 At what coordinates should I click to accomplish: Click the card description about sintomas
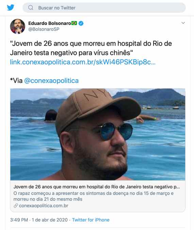pyautogui.click(x=93, y=196)
